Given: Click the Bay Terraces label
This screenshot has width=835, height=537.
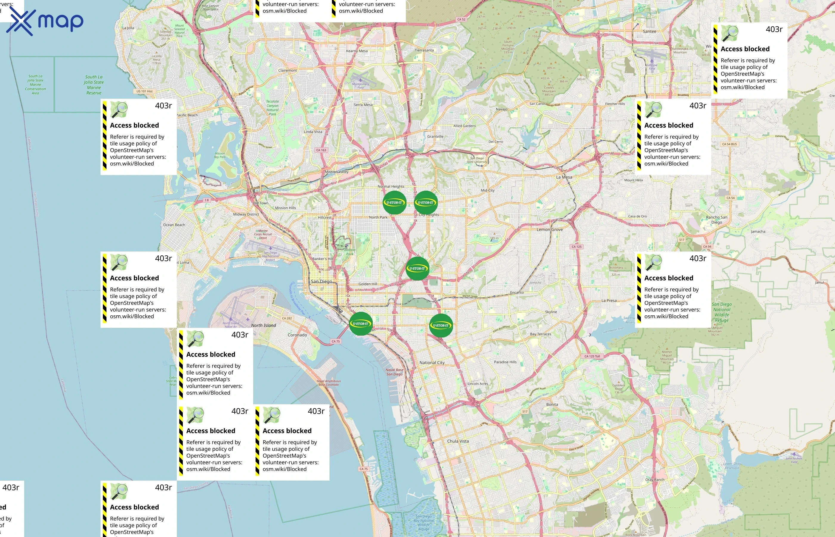Looking at the screenshot, I should point(541,334).
